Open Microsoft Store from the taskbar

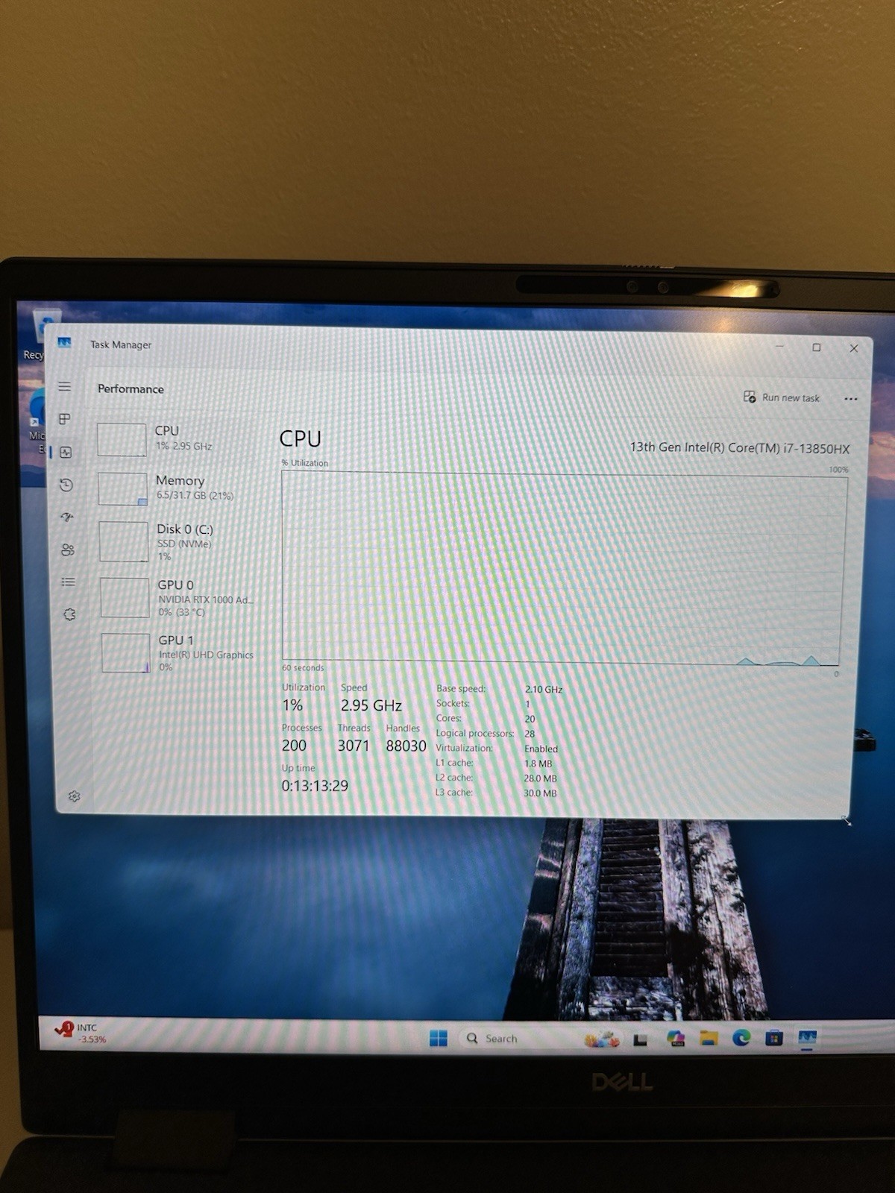click(x=774, y=1037)
